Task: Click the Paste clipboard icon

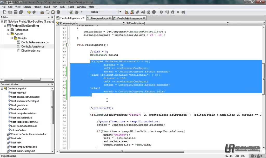Action: pyautogui.click(x=53, y=12)
